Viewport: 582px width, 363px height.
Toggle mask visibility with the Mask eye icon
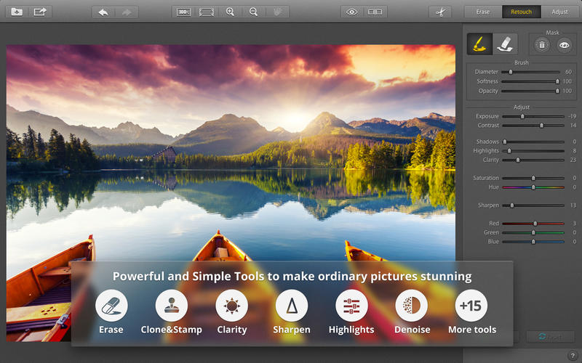coord(565,45)
